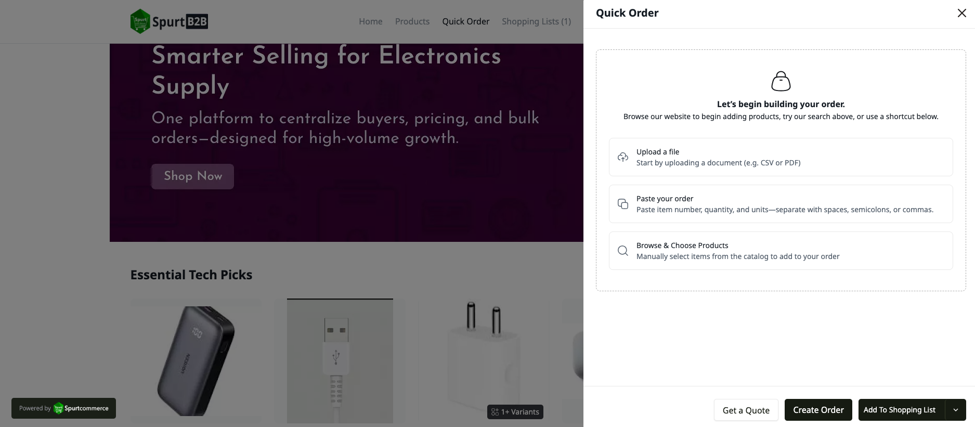This screenshot has width=975, height=427.
Task: Select the Paste your order option
Action: click(781, 203)
